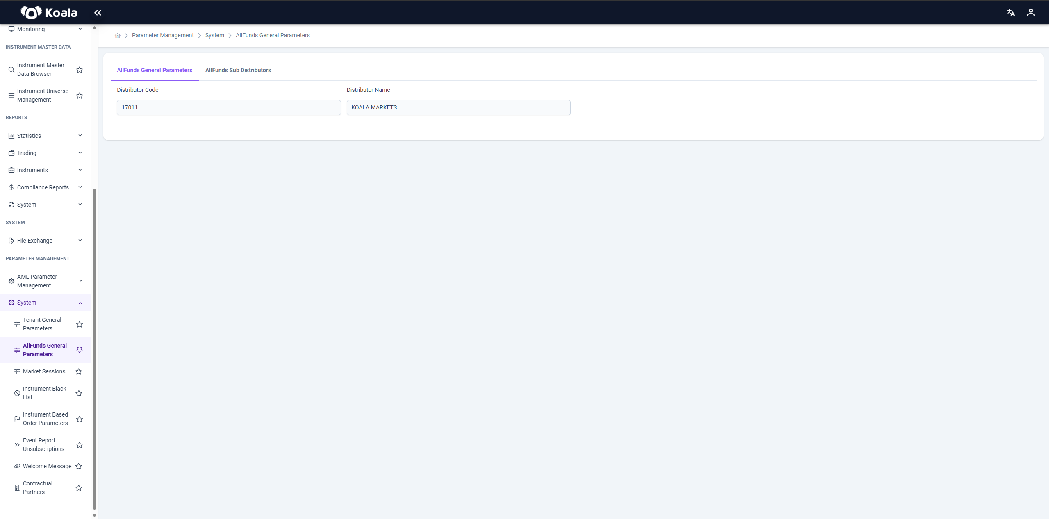Viewport: 1049px width, 519px height.
Task: Open Event Report Unsubscriptions page
Action: tap(43, 445)
